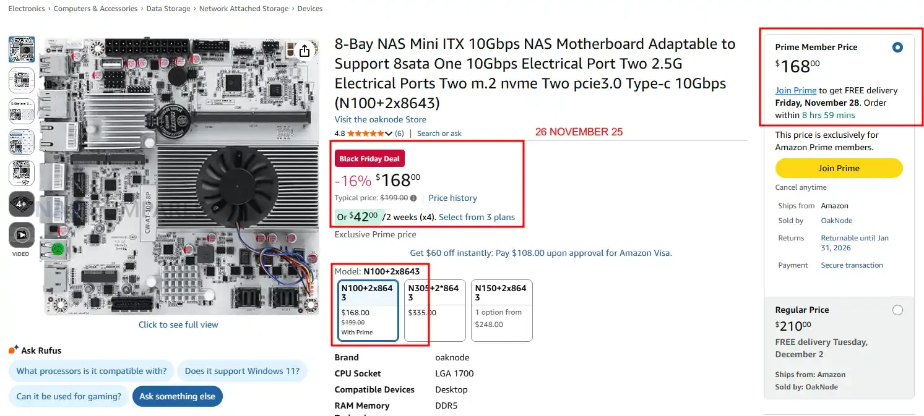Click the typical price info icon
Screen dimensions: 924x416
pyautogui.click(x=413, y=198)
